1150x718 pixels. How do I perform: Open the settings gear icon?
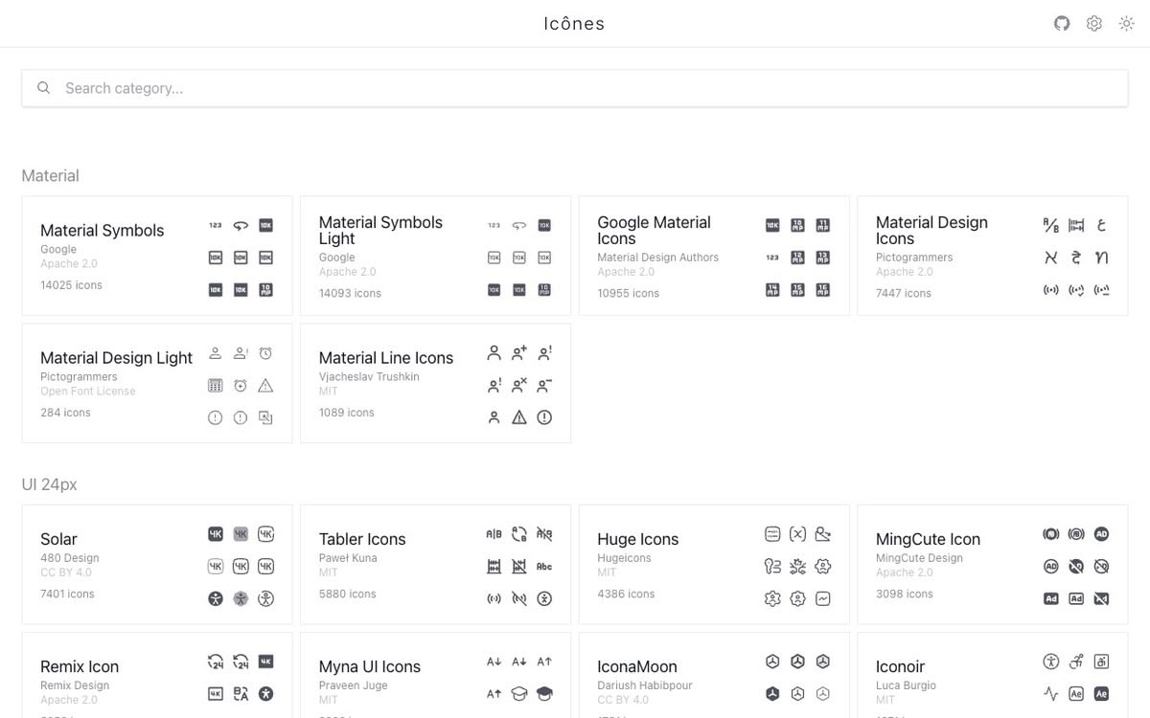1094,23
